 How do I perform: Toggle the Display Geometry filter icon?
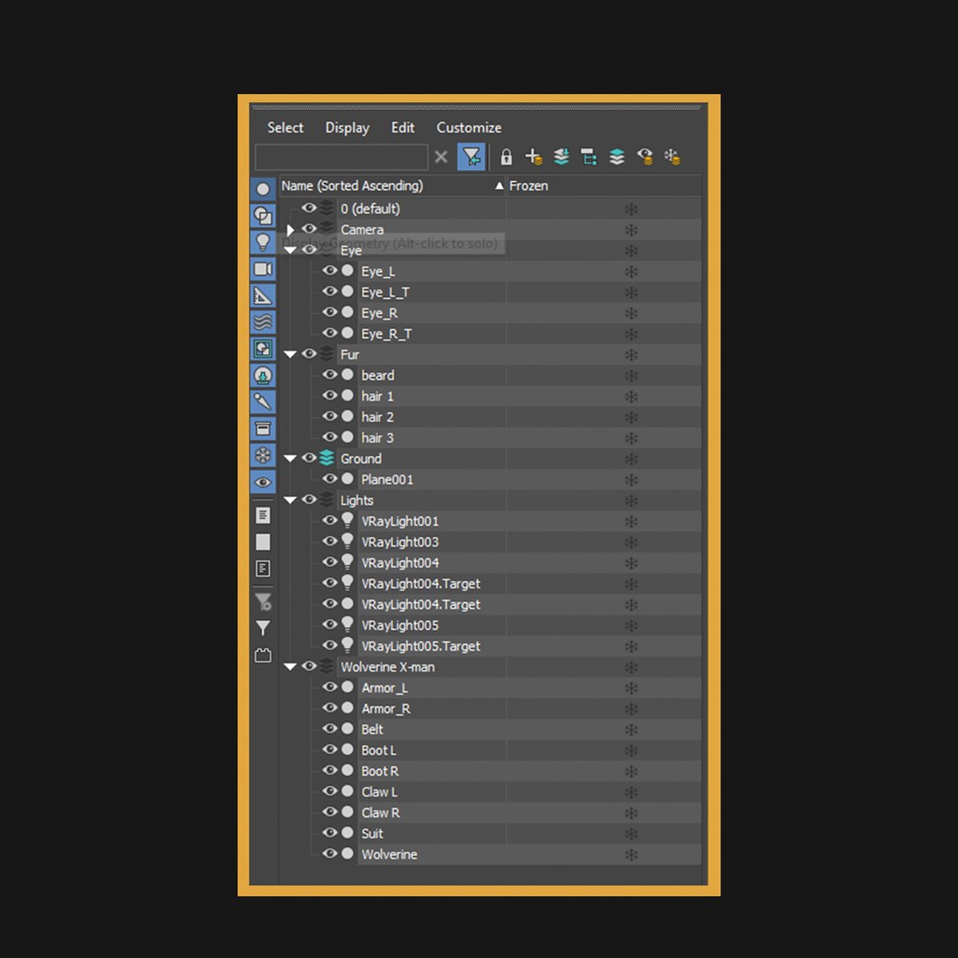(x=263, y=190)
